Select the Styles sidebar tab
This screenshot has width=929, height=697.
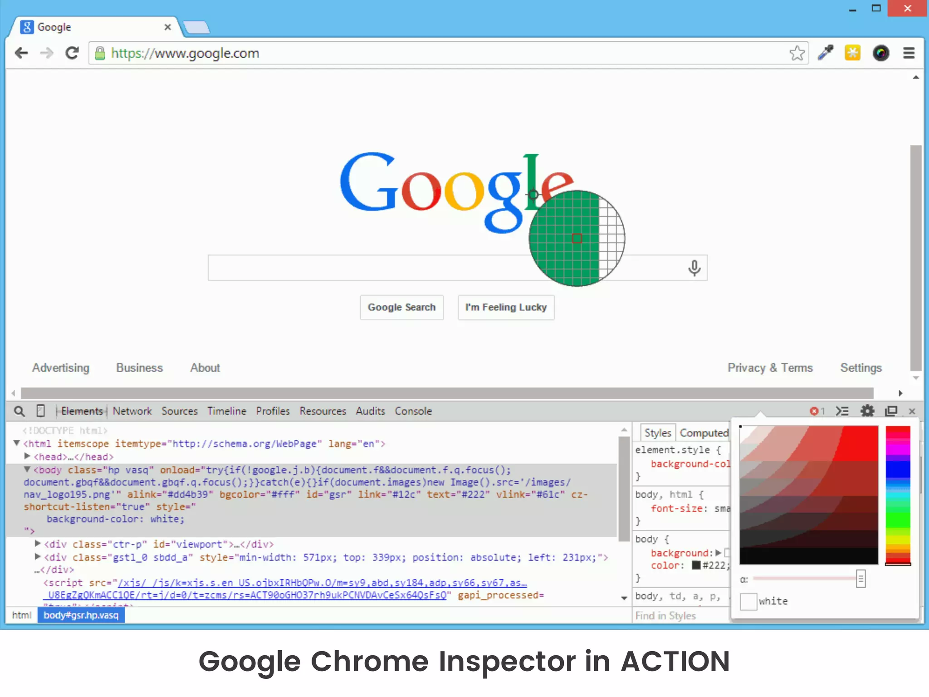click(x=658, y=433)
